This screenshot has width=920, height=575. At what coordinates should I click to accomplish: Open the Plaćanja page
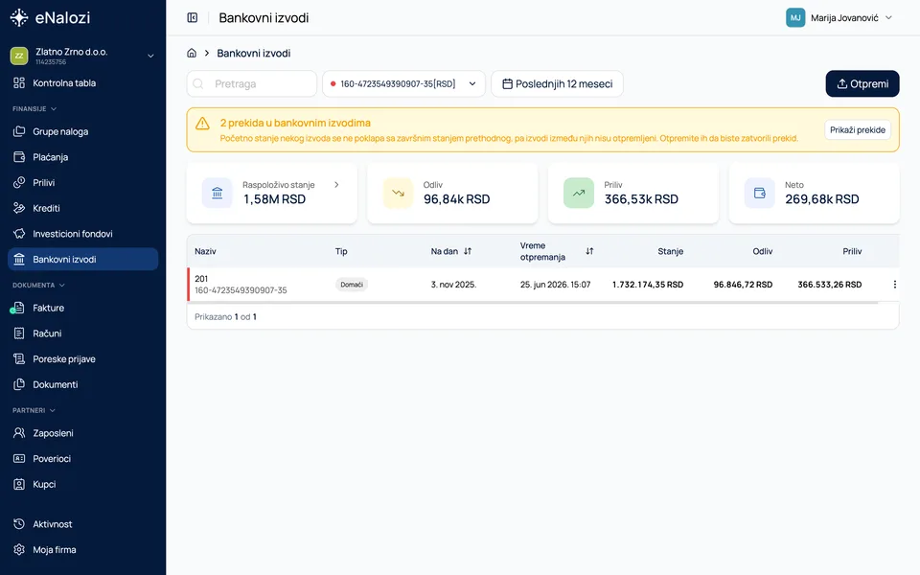[x=82, y=157]
